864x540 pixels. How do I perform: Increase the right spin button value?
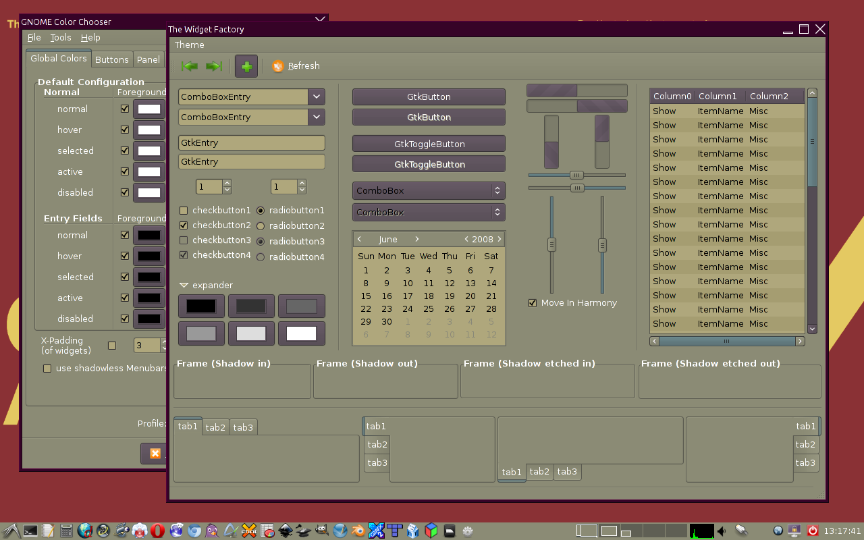click(302, 183)
